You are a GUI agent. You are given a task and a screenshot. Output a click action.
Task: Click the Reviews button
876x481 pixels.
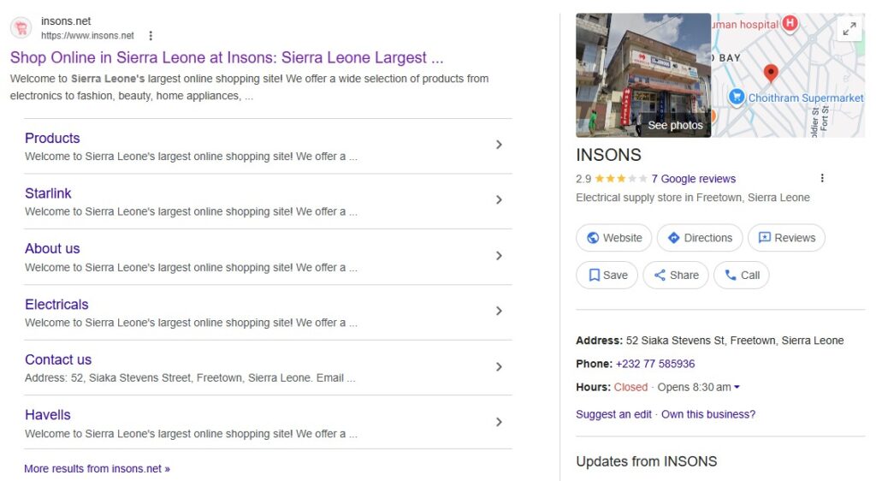(x=787, y=238)
